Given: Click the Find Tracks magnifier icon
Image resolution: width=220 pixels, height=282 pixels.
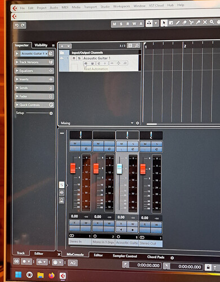Looking at the screenshot, I should pyautogui.click(x=137, y=46).
